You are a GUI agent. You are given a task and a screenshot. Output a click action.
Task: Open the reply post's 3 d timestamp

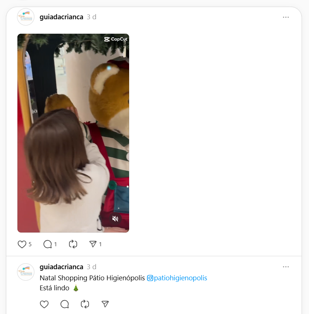(x=91, y=267)
